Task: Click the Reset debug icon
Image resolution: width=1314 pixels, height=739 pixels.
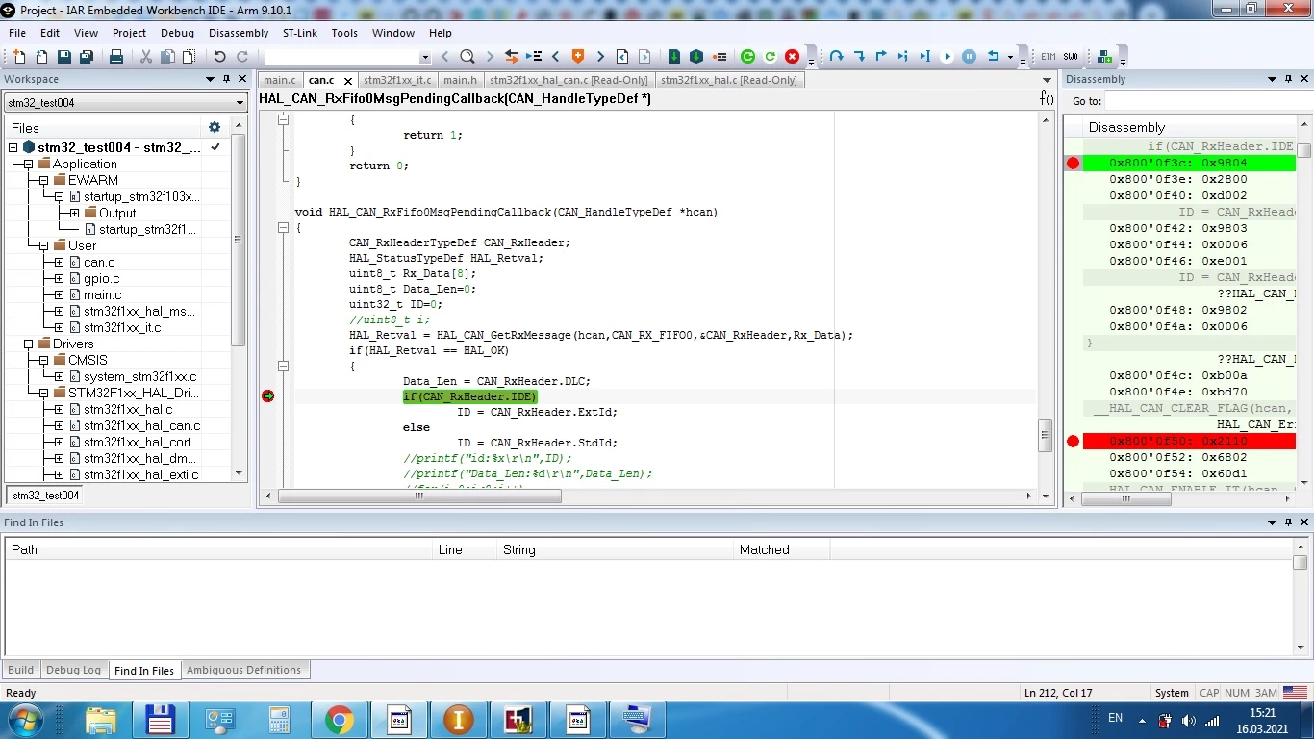Action: coord(994,57)
